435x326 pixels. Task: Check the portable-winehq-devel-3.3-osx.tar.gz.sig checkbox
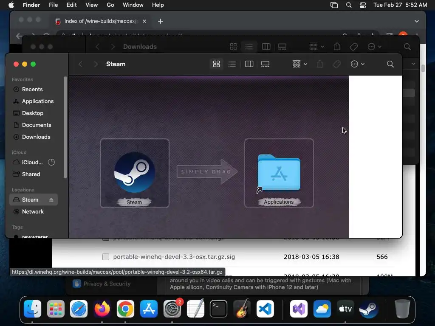tap(106, 257)
